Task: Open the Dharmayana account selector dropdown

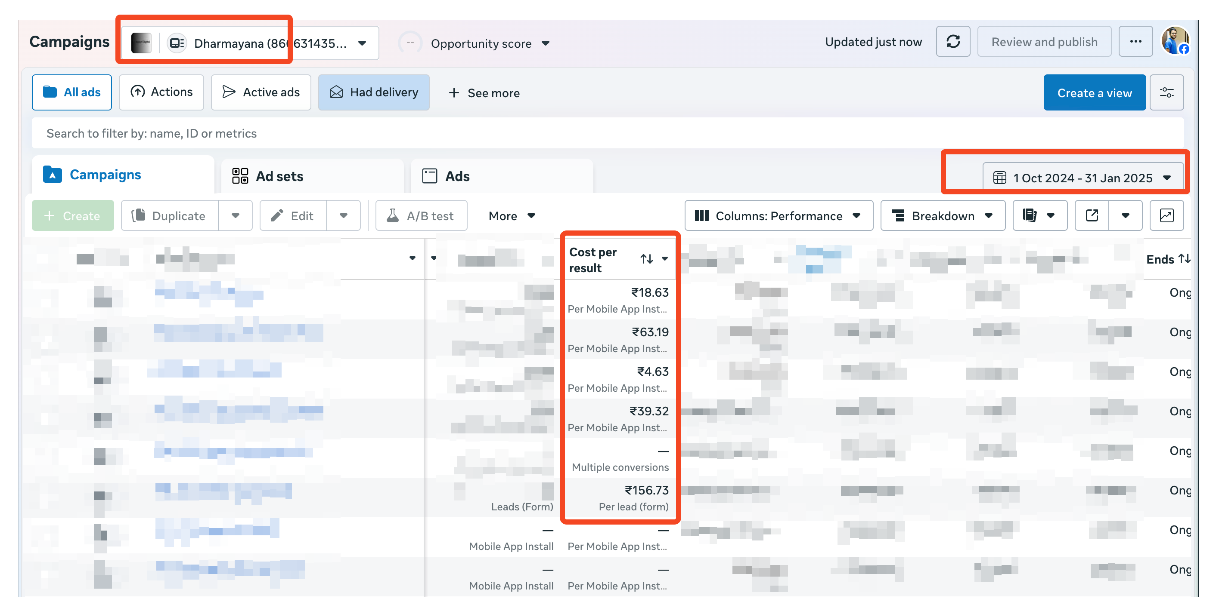Action: click(x=250, y=43)
